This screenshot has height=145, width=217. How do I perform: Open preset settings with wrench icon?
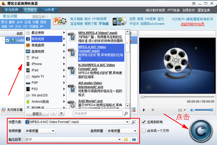(x=133, y=122)
